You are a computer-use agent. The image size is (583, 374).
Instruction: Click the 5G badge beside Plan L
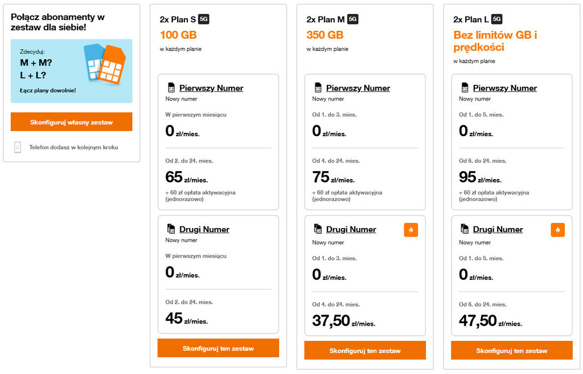[x=496, y=19]
